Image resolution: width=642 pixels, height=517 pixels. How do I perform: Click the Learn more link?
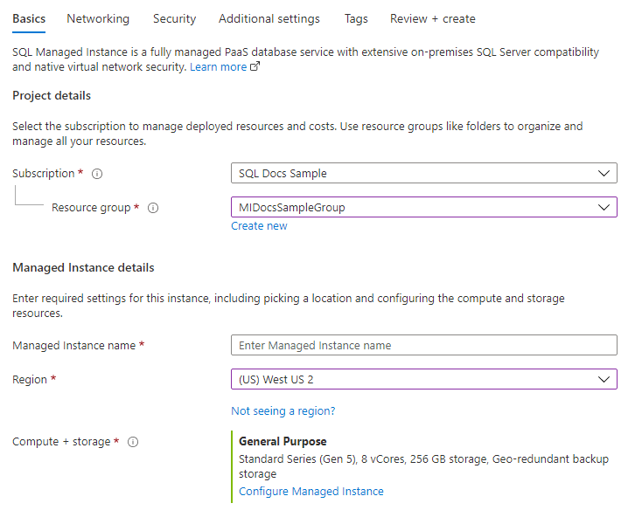click(x=218, y=67)
